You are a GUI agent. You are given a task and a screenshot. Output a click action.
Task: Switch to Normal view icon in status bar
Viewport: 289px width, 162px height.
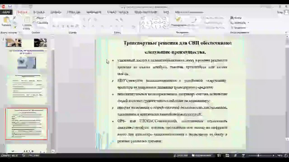point(219,155)
